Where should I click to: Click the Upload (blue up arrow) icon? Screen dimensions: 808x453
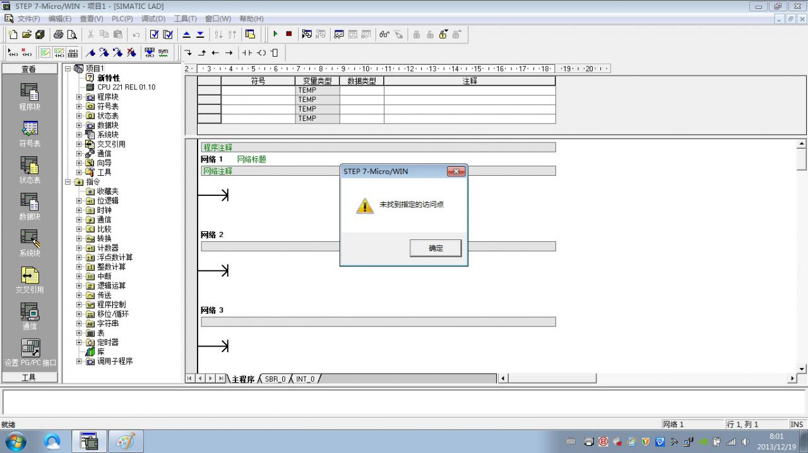click(x=186, y=34)
